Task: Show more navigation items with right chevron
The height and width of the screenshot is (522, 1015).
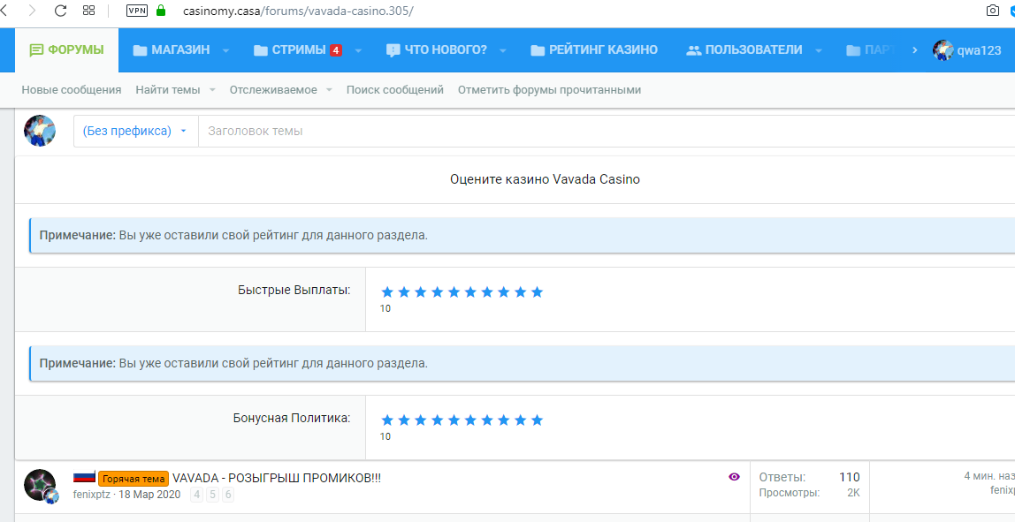Action: pos(914,49)
